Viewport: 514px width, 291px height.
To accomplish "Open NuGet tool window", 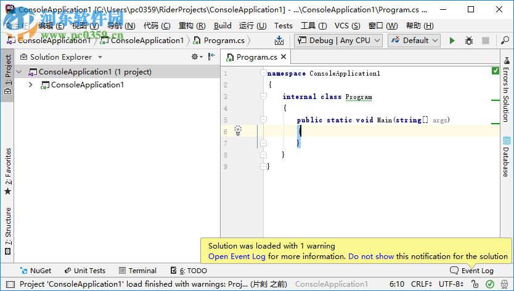I will point(35,271).
